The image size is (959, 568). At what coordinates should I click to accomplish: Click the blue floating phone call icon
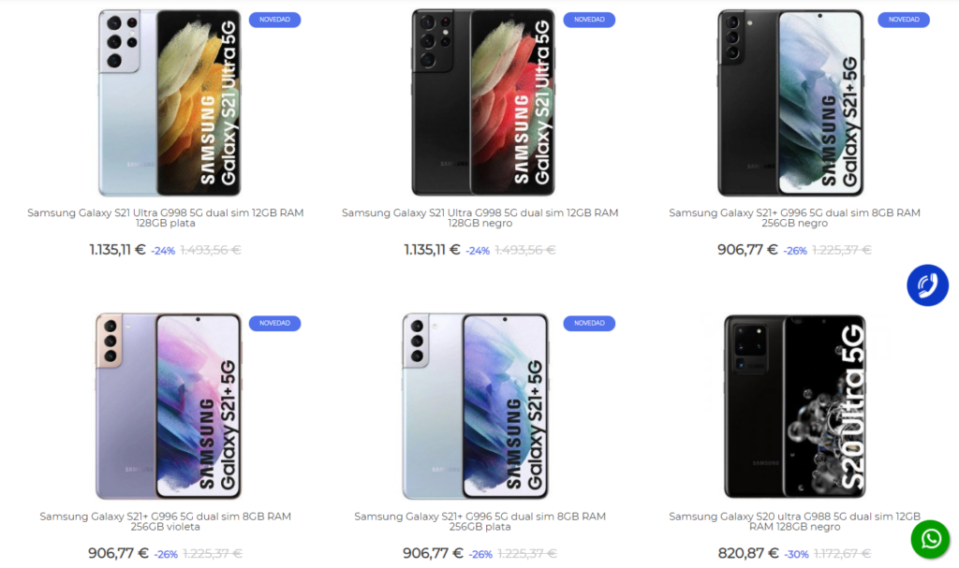click(927, 284)
